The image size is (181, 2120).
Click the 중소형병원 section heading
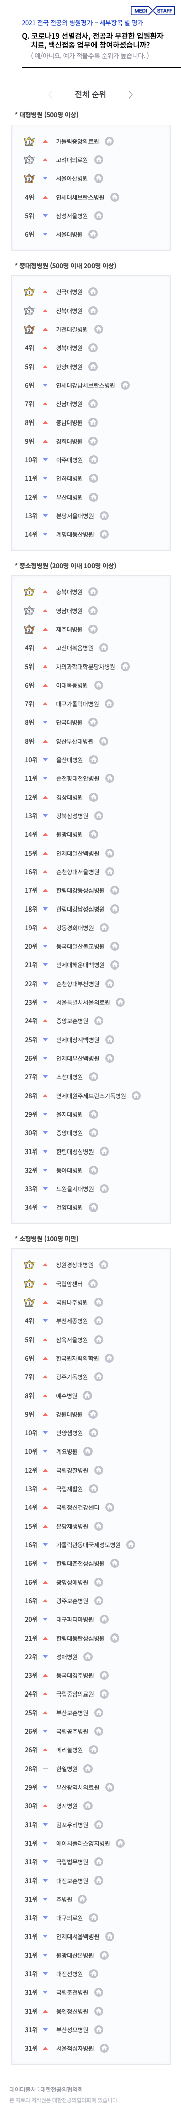coord(65,566)
